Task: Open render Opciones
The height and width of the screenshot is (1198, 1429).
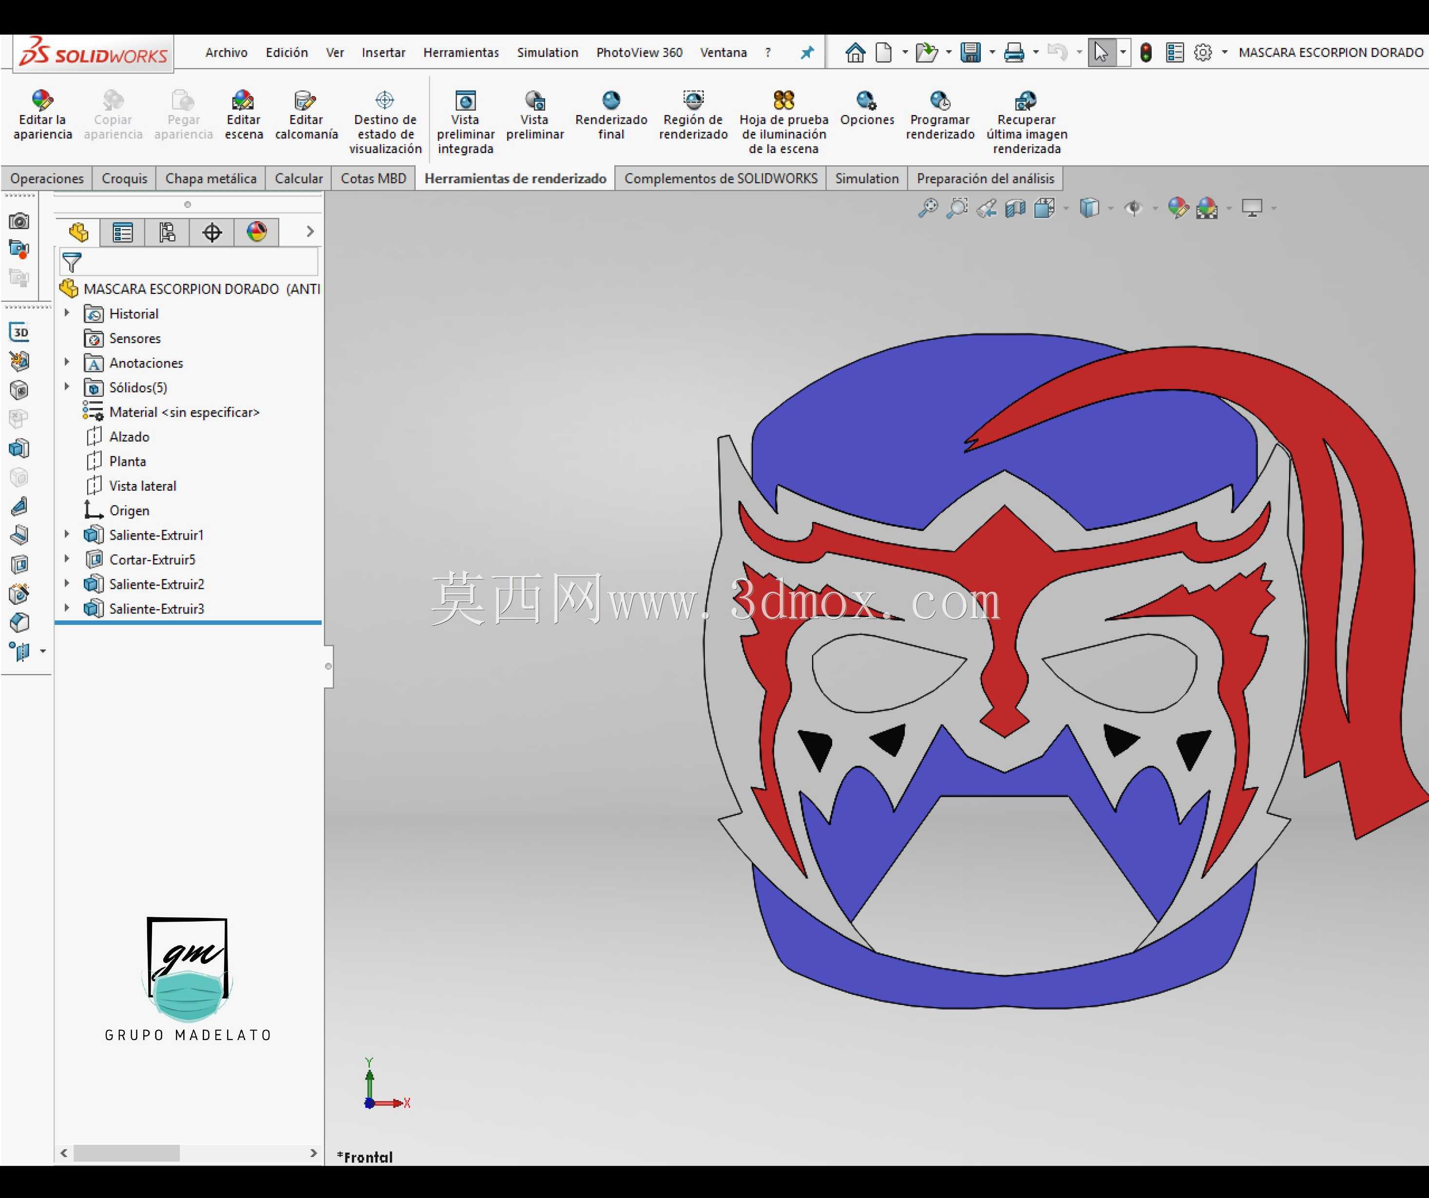Action: pos(867,108)
